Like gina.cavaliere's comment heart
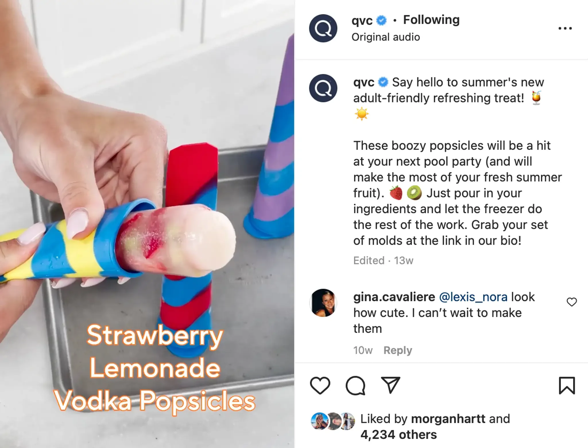 (x=571, y=302)
